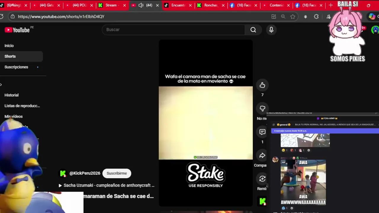Screen dimensions: 379x213
Task: View site information lock icon in address bar
Action: (12, 17)
